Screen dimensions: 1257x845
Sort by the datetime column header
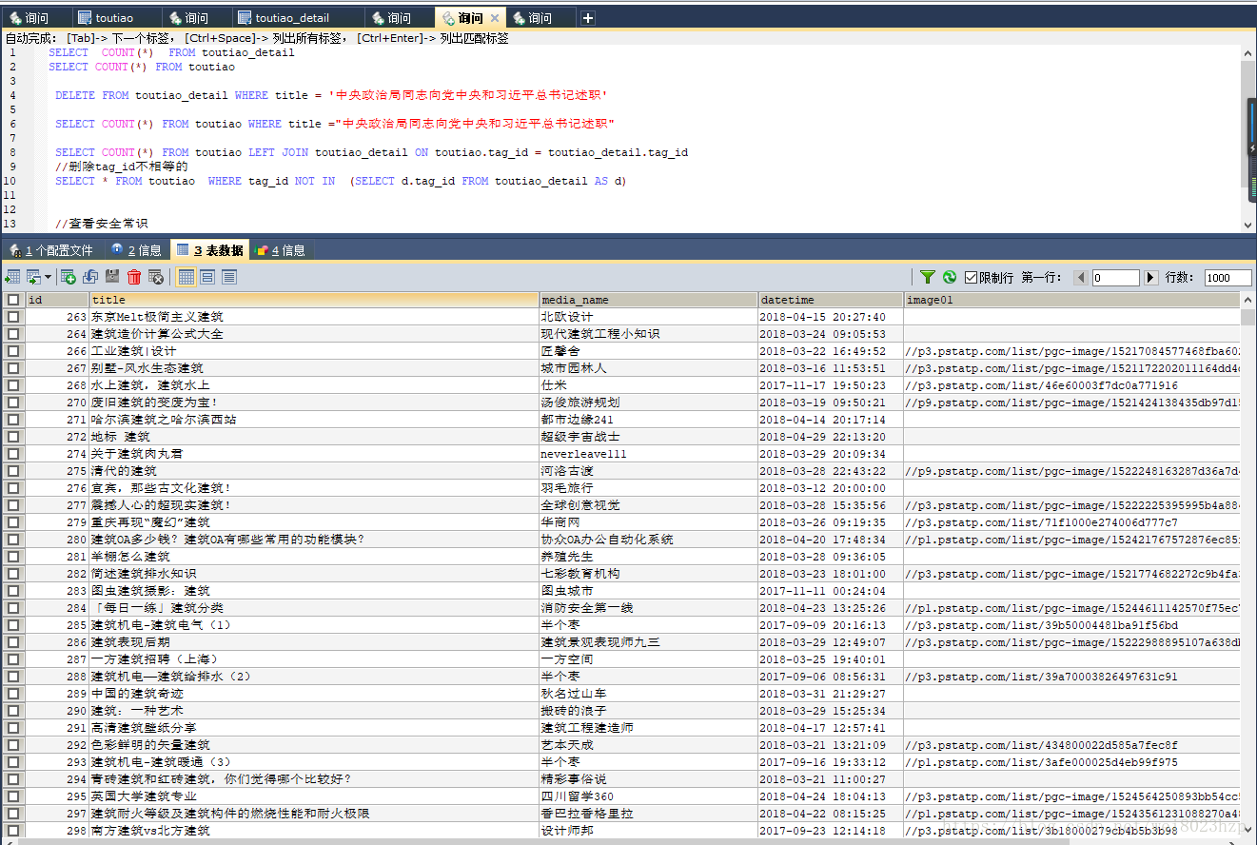click(x=831, y=300)
